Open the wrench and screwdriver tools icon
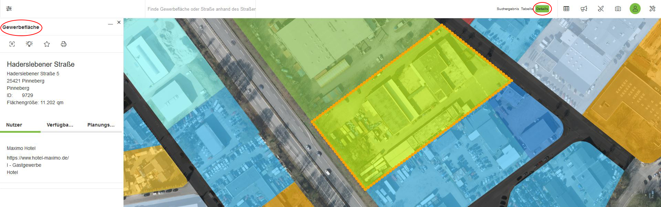Screen dimensions: 661x207 [652, 9]
